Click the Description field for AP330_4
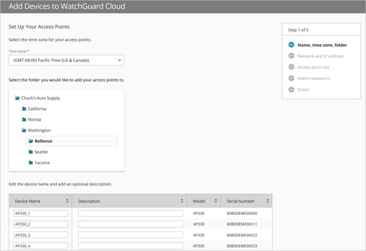Screen dimensions: 366x251 130,245
